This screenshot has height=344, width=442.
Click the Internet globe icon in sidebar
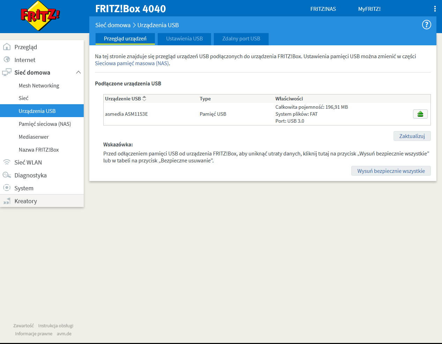(7, 60)
